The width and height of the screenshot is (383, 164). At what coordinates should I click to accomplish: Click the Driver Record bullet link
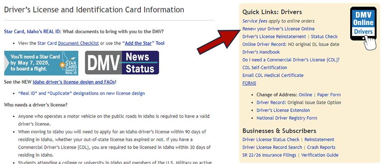(x=271, y=102)
